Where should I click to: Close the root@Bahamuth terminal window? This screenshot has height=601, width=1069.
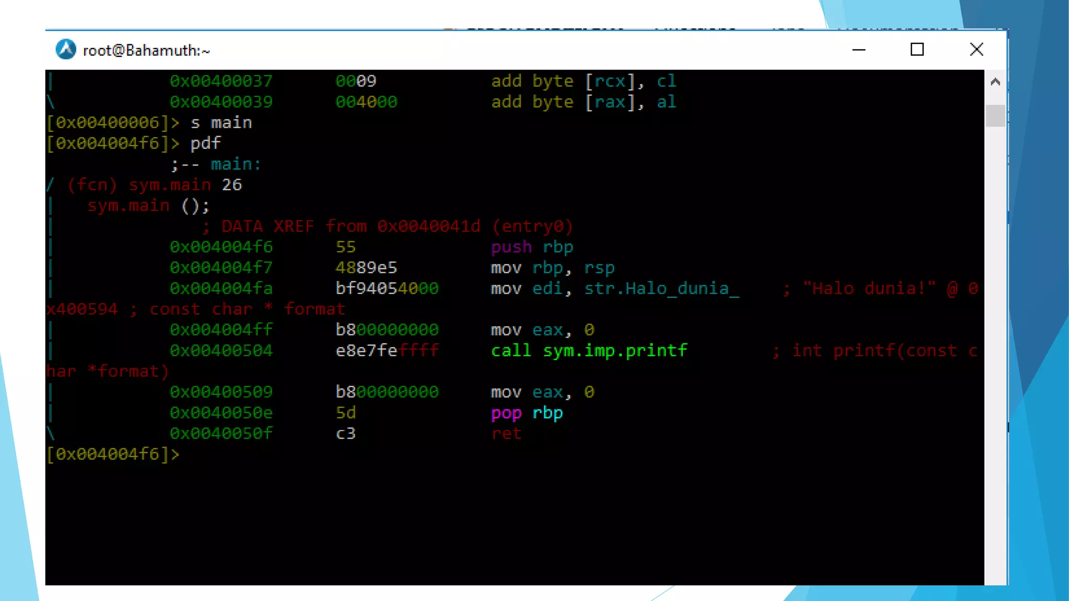point(976,50)
